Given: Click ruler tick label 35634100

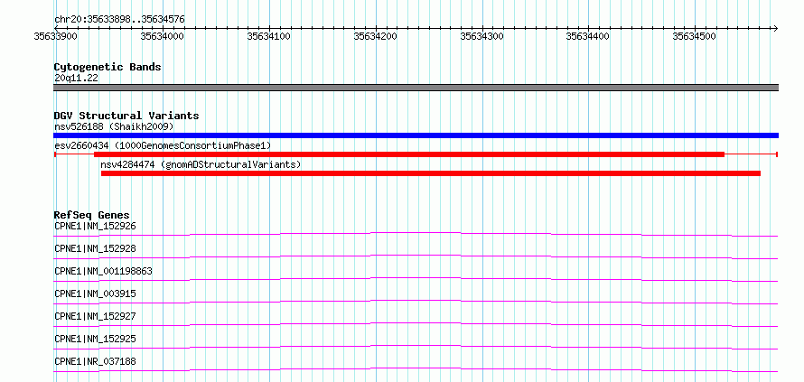Looking at the screenshot, I should click(268, 36).
